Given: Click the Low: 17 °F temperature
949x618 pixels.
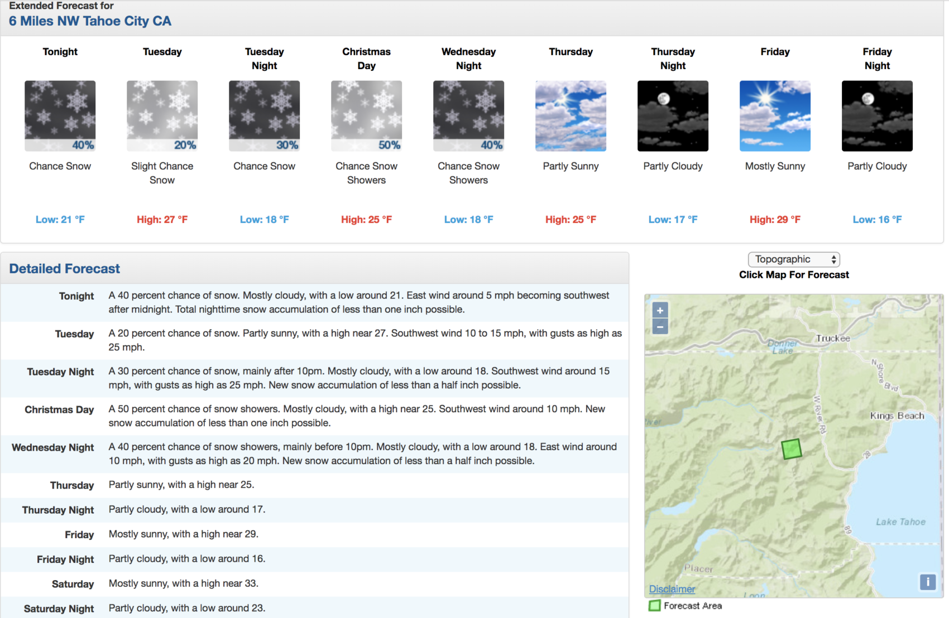Looking at the screenshot, I should coord(673,220).
